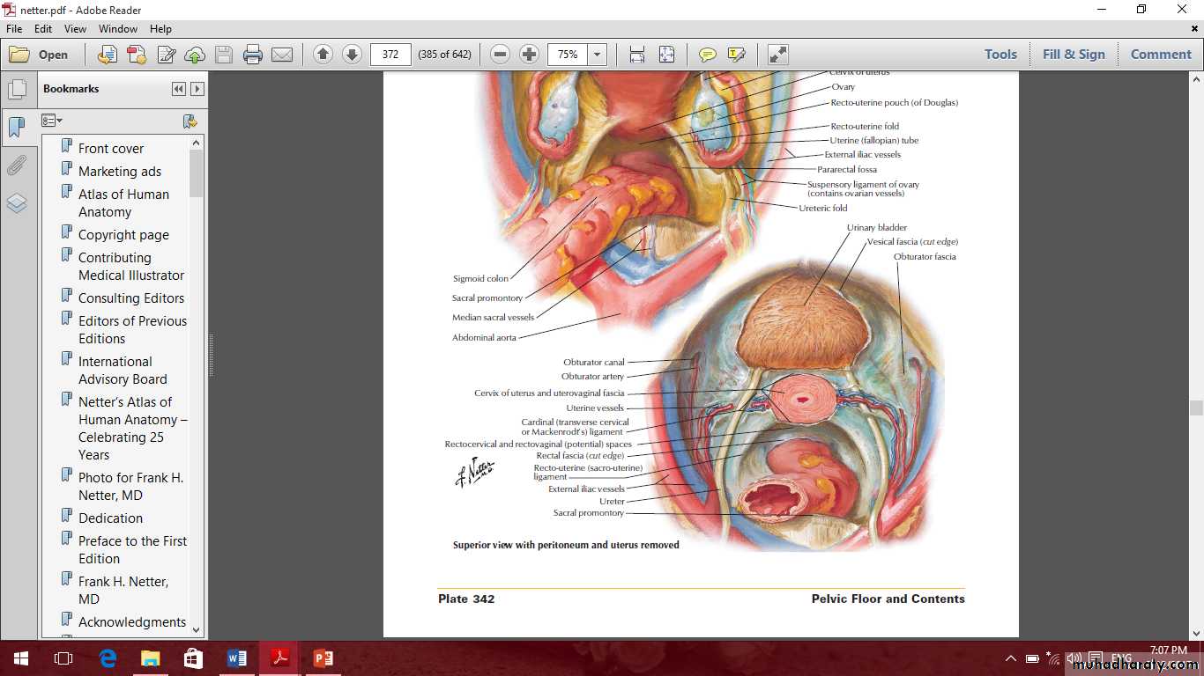Collapse the Bookmarks navigation pane
Image resolution: width=1204 pixels, height=676 pixels.
click(179, 89)
